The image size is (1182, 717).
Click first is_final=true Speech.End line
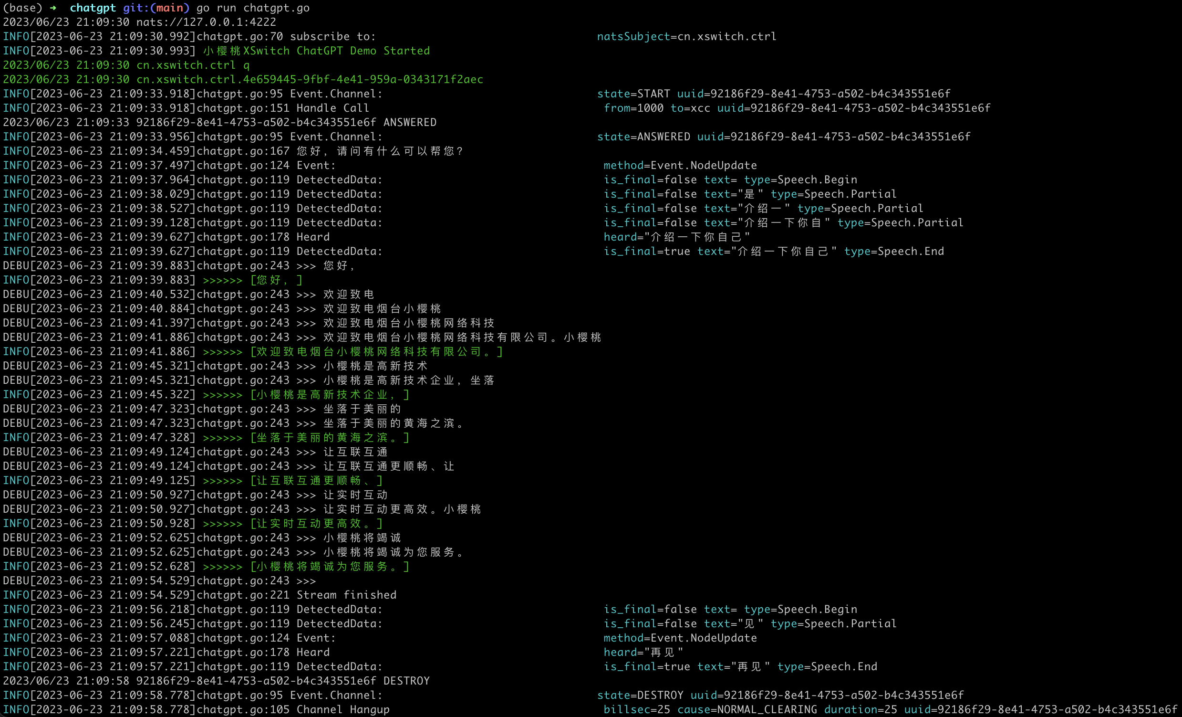point(773,252)
